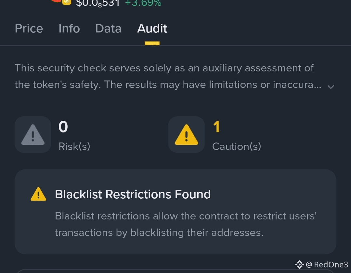Viewport: 351px width, 273px height.
Task: Click the Blacklist Restrictions warning icon
Action: coord(38,194)
